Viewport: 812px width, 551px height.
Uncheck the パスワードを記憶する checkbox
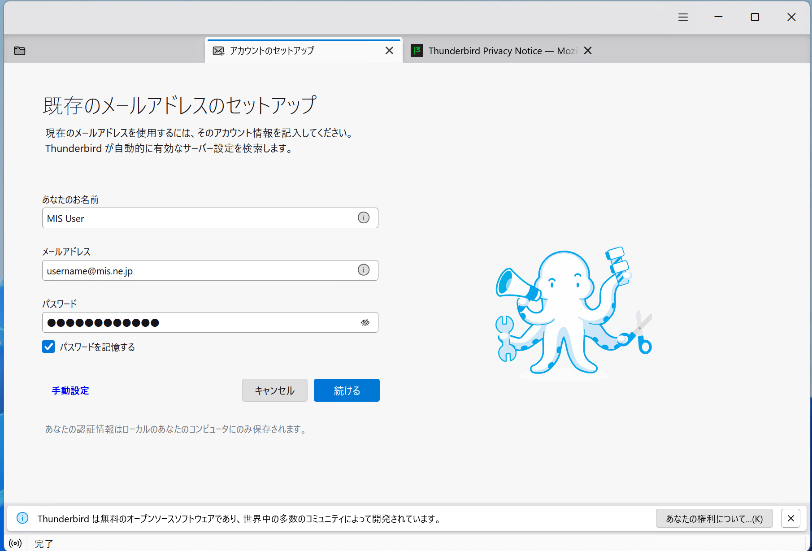pyautogui.click(x=48, y=347)
